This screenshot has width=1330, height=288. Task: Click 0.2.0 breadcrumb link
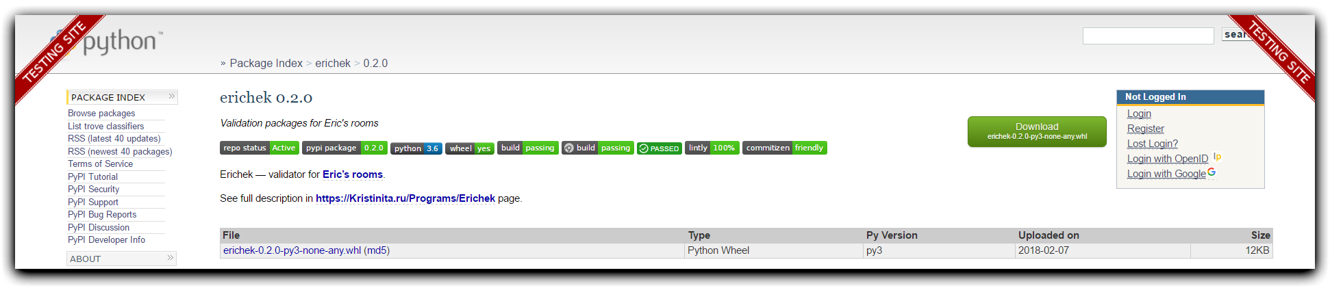click(375, 63)
